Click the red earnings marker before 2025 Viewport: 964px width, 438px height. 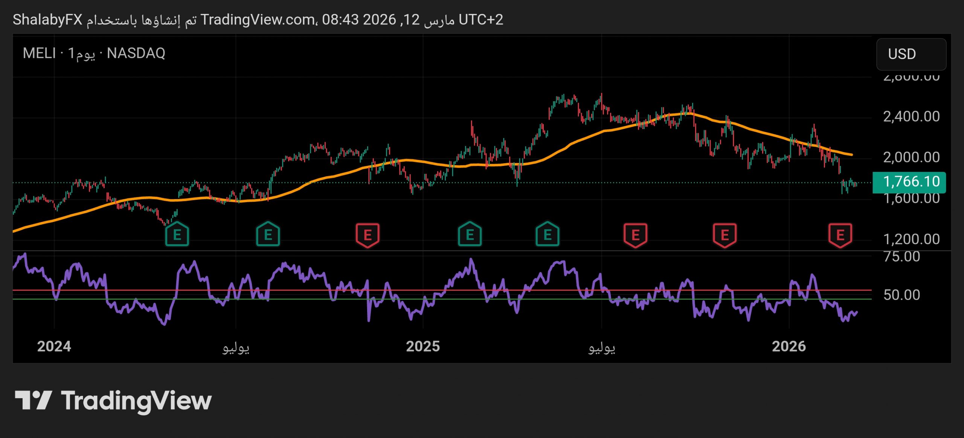click(x=368, y=235)
